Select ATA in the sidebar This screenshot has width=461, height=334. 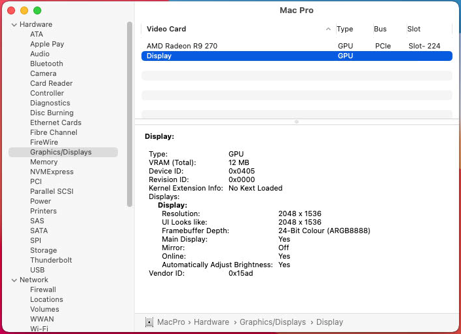point(37,34)
